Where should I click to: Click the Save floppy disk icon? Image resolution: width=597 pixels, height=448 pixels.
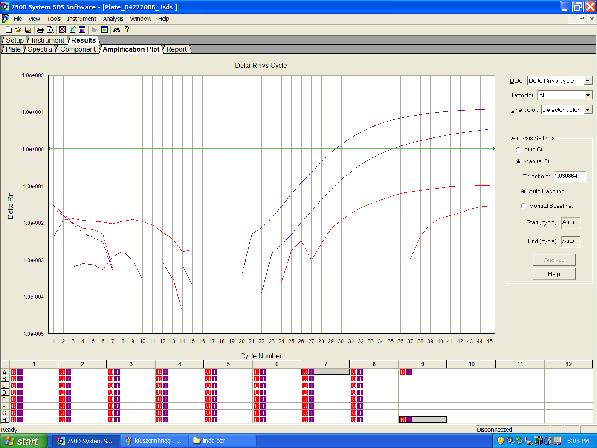(28, 30)
